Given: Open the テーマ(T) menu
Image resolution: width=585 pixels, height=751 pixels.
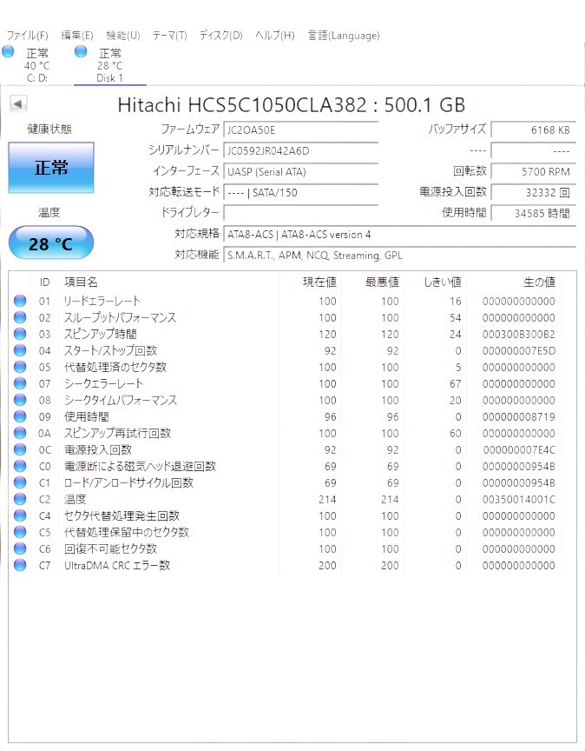Looking at the screenshot, I should coord(170,36).
